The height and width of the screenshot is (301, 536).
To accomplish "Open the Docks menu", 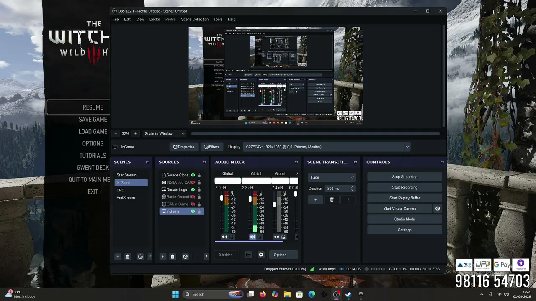I will point(155,19).
